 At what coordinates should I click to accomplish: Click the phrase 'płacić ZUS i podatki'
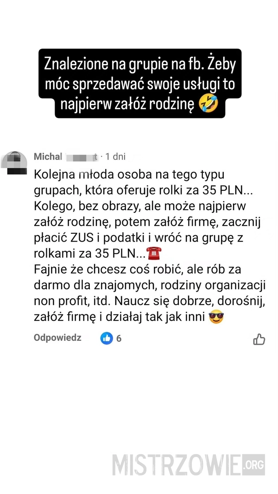click(x=89, y=238)
